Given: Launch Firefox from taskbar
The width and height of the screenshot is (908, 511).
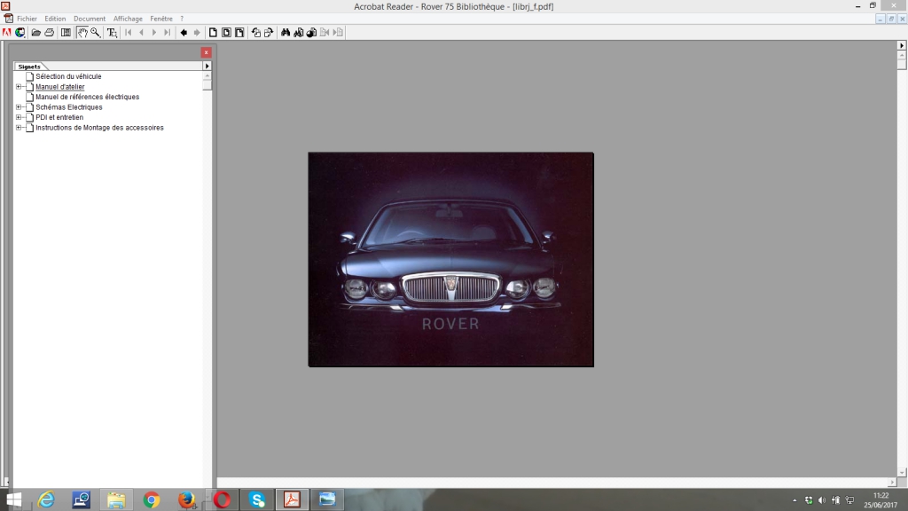Looking at the screenshot, I should [x=186, y=499].
